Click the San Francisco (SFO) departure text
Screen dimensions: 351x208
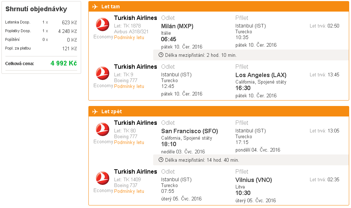[x=189, y=131]
